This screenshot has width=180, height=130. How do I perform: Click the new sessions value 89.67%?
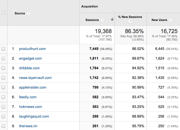point(138,58)
